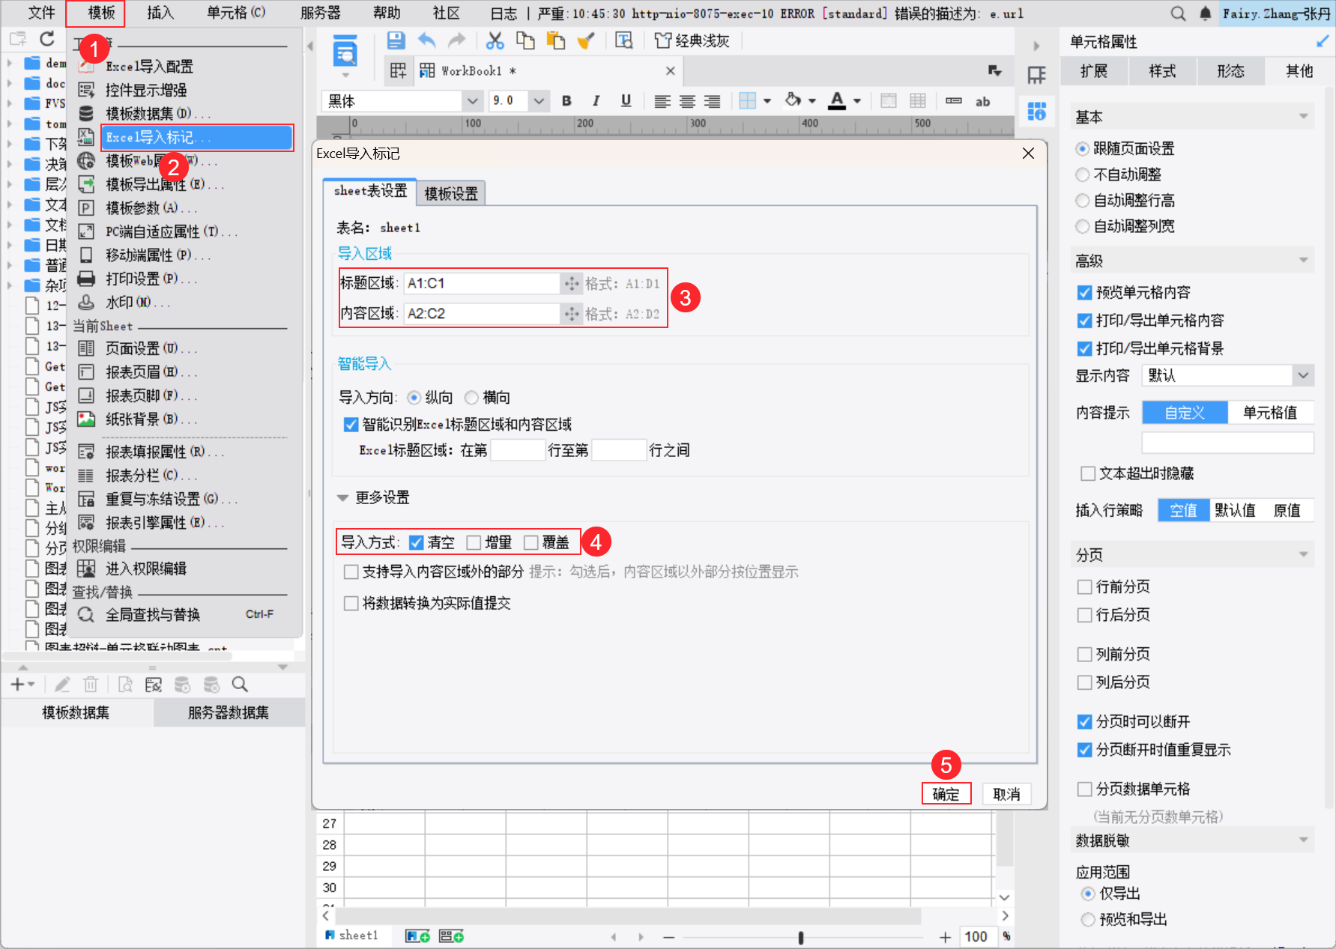Add a new dataset with the plus icon

[x=16, y=684]
